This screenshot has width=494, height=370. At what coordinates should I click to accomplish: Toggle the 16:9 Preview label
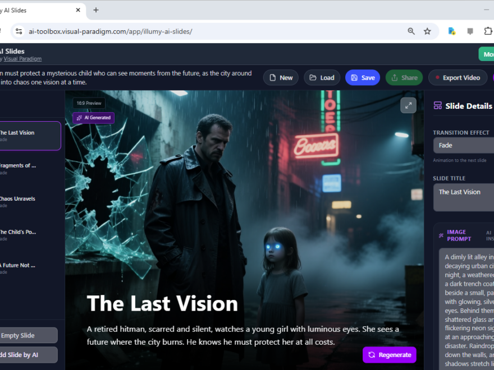click(x=89, y=103)
